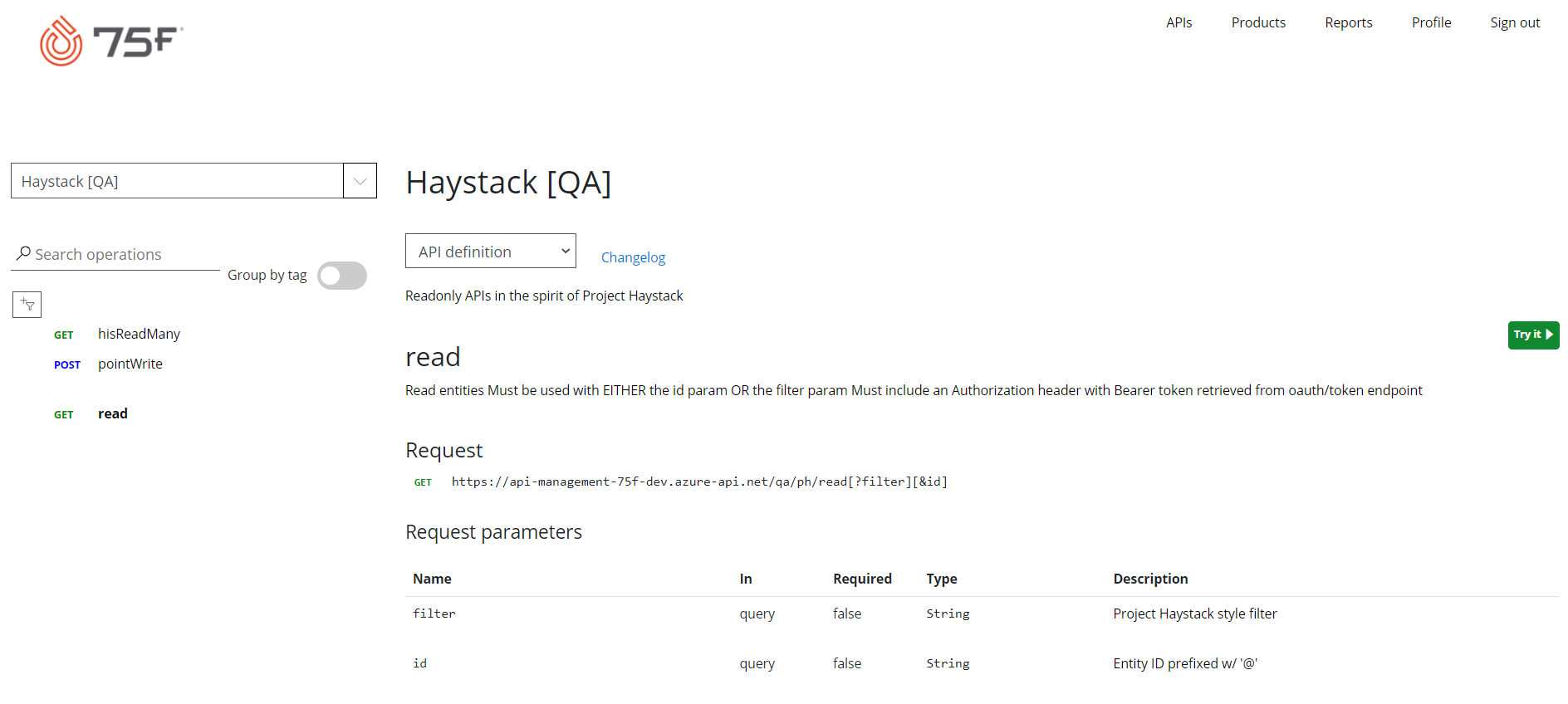Go to Reports in the top navigation

(x=1349, y=22)
